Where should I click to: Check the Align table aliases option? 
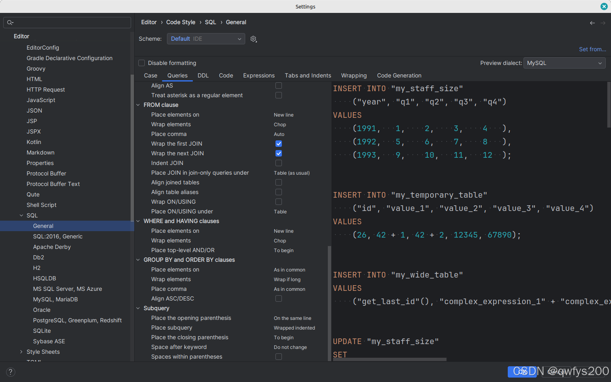click(x=279, y=192)
